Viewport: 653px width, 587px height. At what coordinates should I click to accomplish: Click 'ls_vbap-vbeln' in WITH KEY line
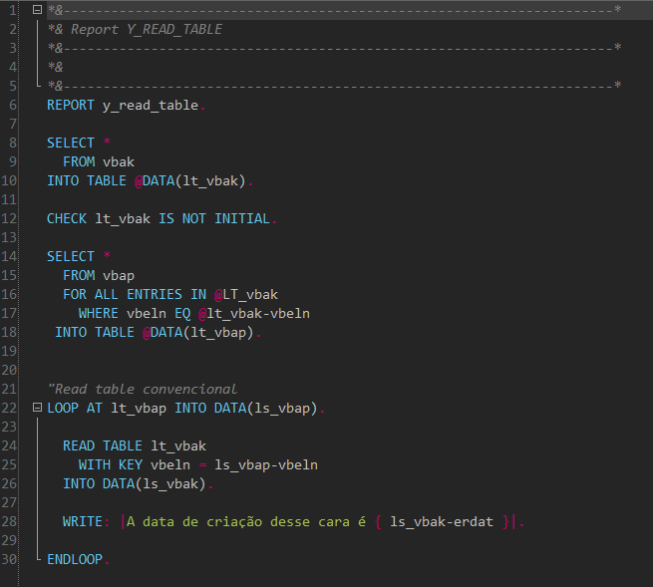(266, 465)
